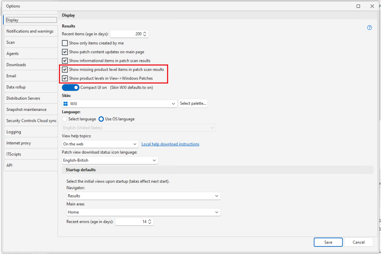The width and height of the screenshot is (381, 254).
Task: Open help via the question mark icon
Action: coord(369,27)
